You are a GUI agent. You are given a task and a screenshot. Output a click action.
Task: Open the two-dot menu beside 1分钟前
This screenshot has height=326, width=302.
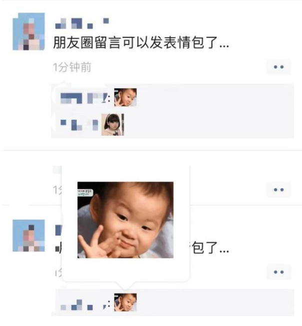[278, 67]
